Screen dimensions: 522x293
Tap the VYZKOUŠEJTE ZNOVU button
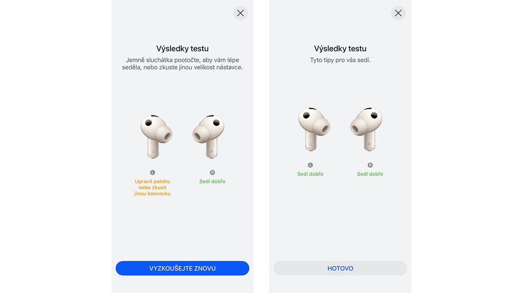click(182, 268)
